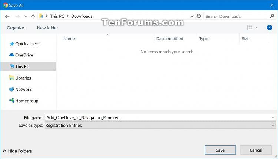The image size is (278, 159).
Task: Select This PC in the address breadcrumb
Action: click(x=57, y=16)
